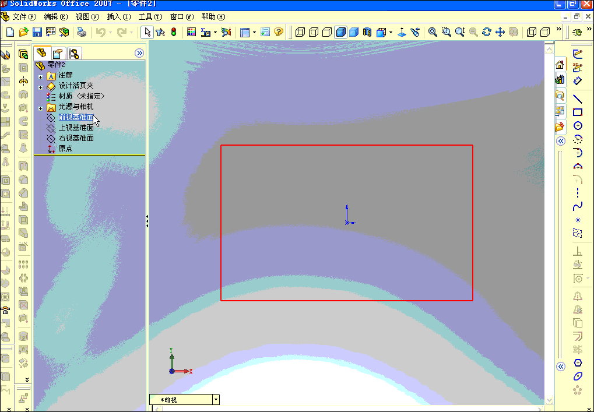Open the Insert menu (插入)

click(x=119, y=17)
